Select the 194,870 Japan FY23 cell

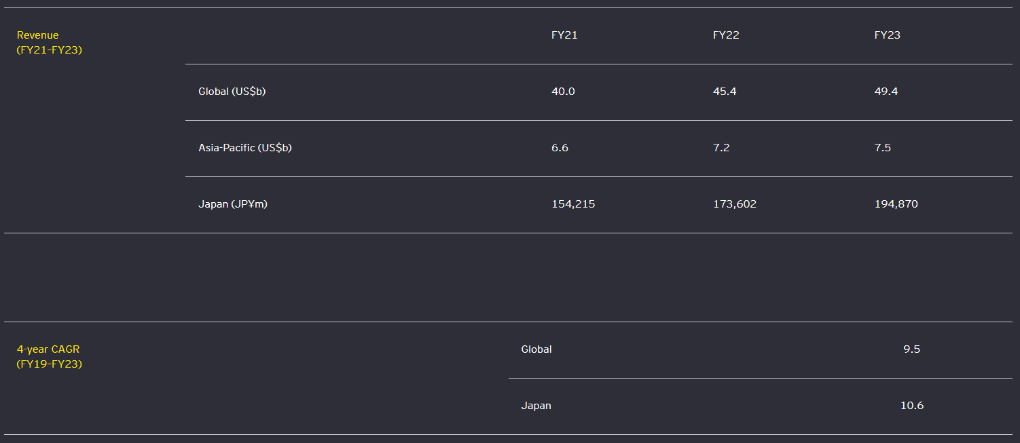[896, 204]
